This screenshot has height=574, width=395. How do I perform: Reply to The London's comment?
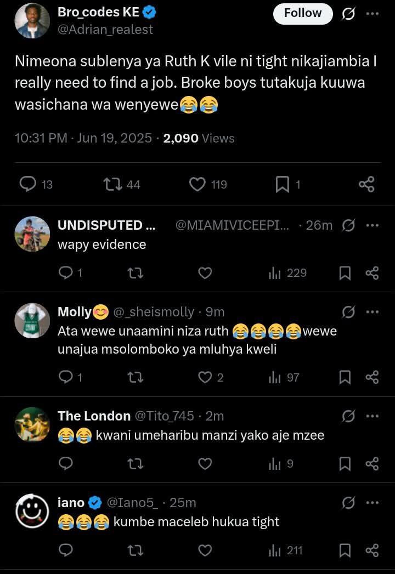click(x=66, y=464)
